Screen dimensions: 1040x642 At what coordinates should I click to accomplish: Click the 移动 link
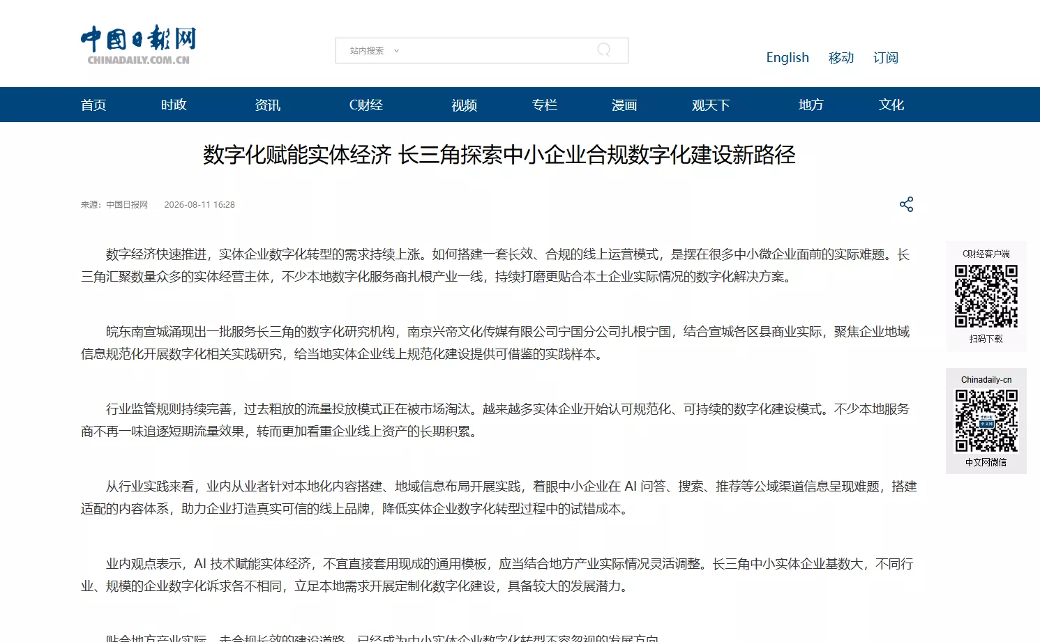pos(841,57)
